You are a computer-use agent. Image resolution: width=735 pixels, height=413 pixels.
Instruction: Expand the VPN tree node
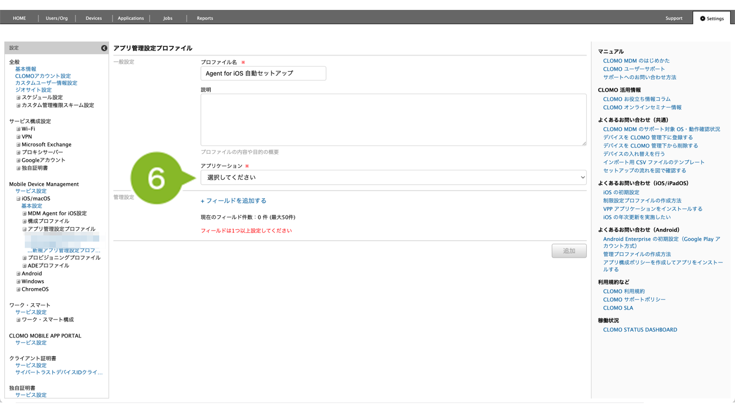pyautogui.click(x=18, y=137)
